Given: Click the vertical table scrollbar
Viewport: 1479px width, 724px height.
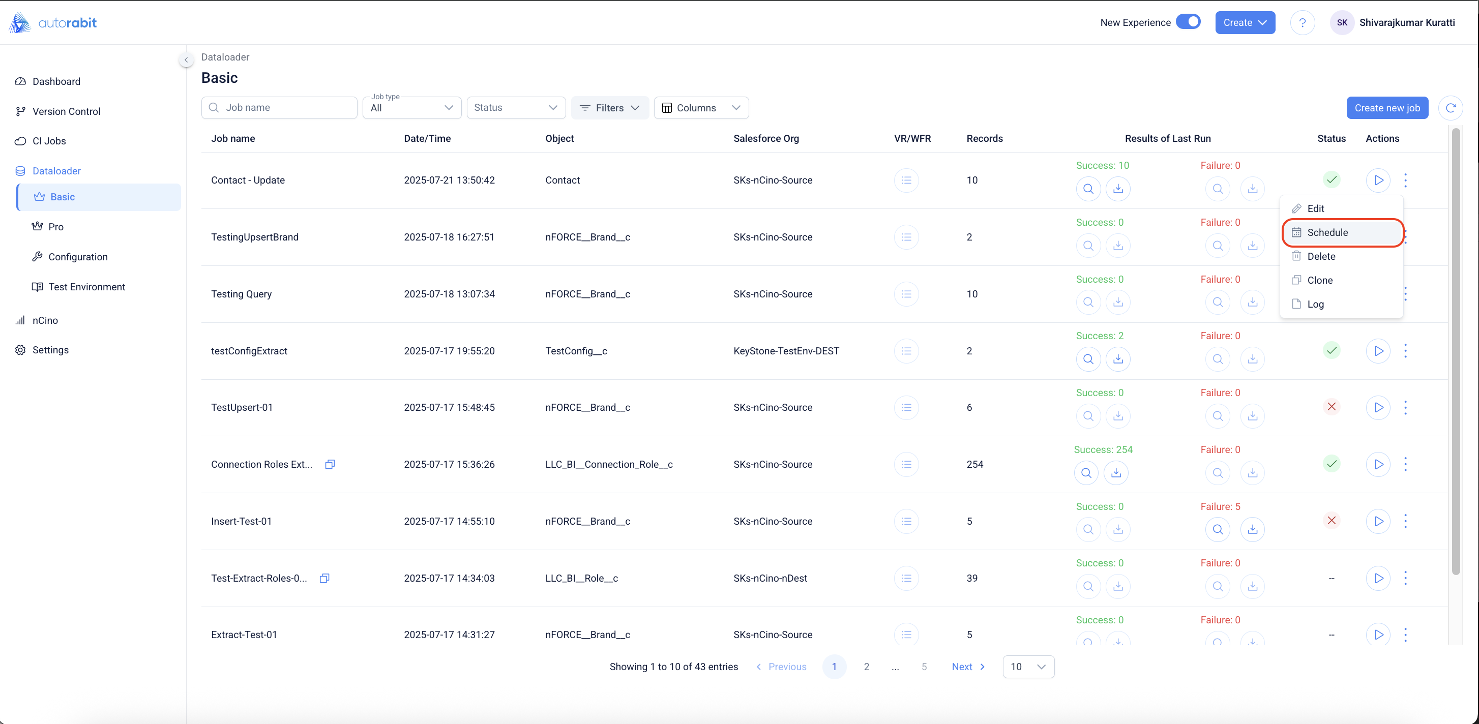Looking at the screenshot, I should pos(1455,350).
